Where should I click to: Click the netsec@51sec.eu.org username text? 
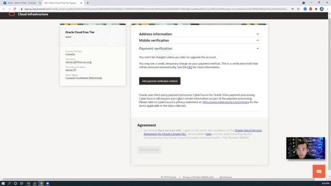coord(78,62)
